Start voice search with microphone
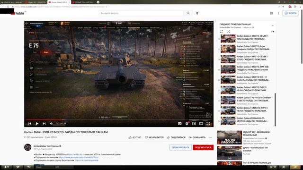The image size is (303, 170). 197,13
